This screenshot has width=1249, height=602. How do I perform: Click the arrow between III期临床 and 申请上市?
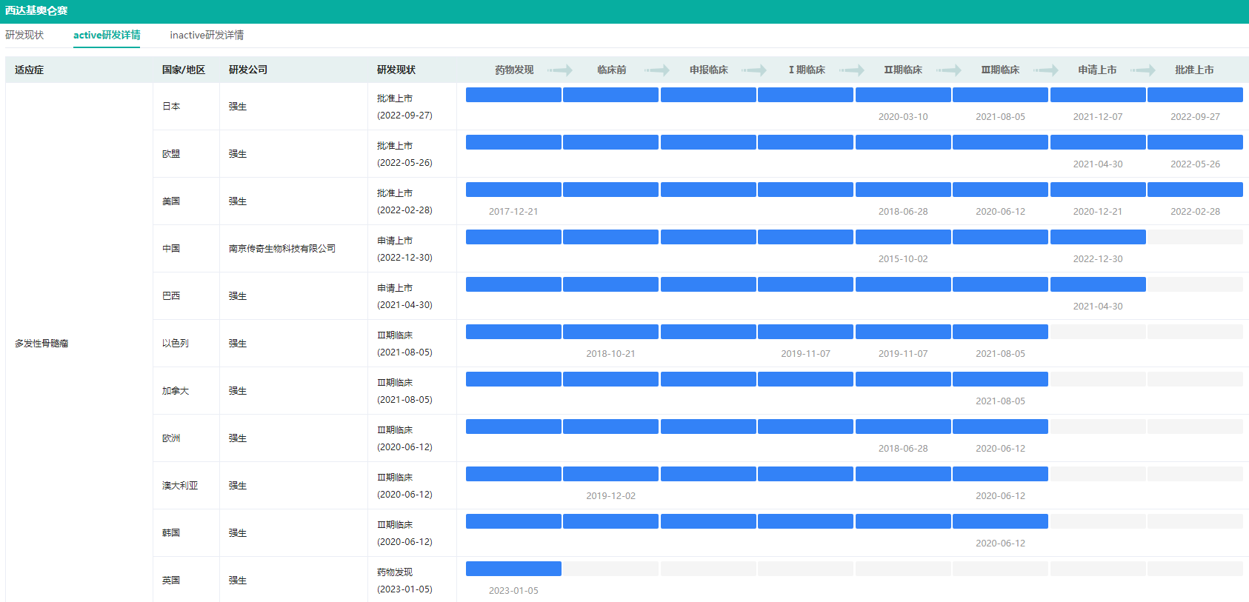pyautogui.click(x=1046, y=70)
